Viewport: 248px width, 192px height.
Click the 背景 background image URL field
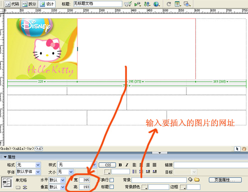159,180
